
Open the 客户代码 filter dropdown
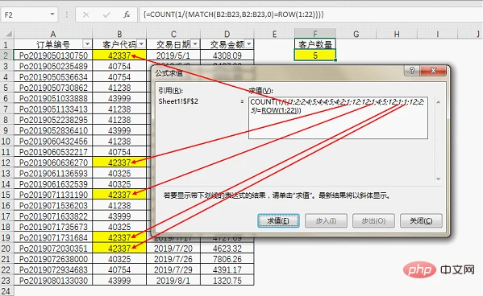[x=141, y=44]
